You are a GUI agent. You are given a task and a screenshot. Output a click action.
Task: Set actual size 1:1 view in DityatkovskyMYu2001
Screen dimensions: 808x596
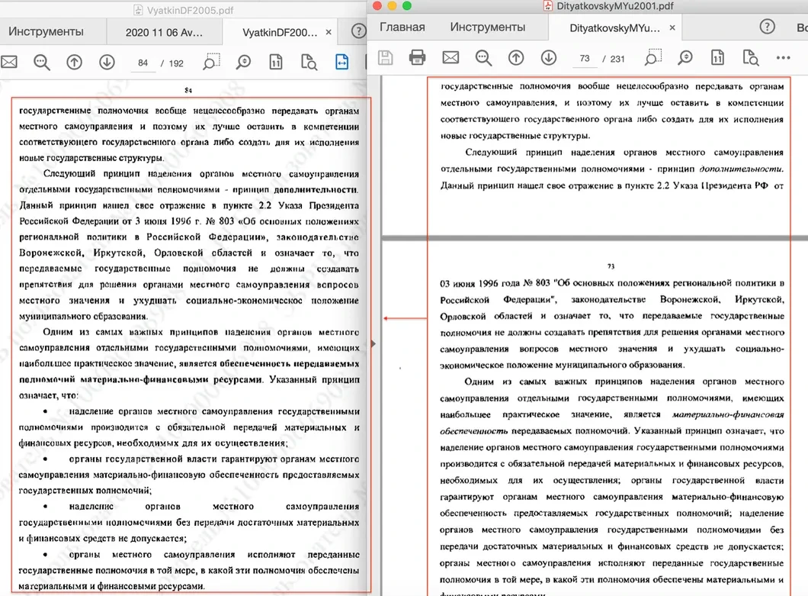click(x=717, y=57)
